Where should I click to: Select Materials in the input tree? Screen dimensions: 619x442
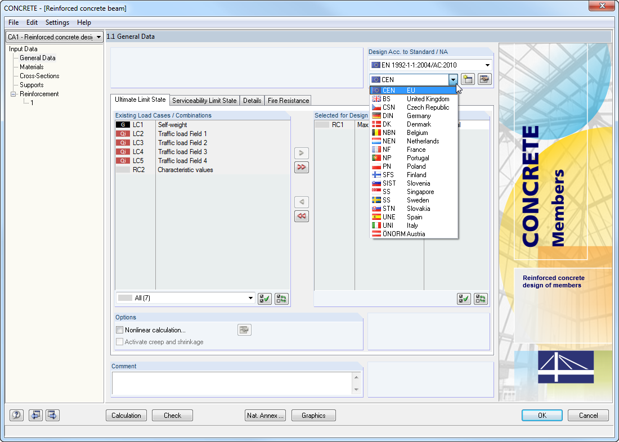[32, 67]
